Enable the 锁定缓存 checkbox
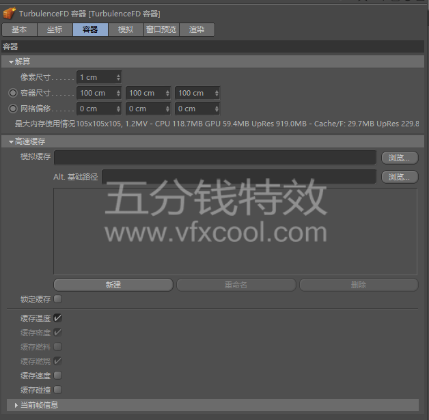The width and height of the screenshot is (429, 420). 57,299
